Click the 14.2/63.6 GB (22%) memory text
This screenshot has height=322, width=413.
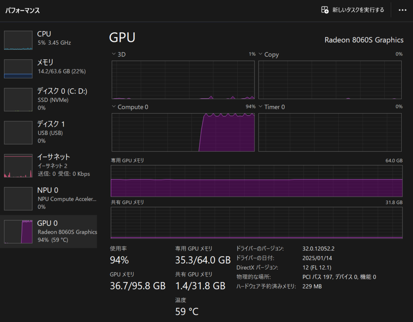point(62,71)
